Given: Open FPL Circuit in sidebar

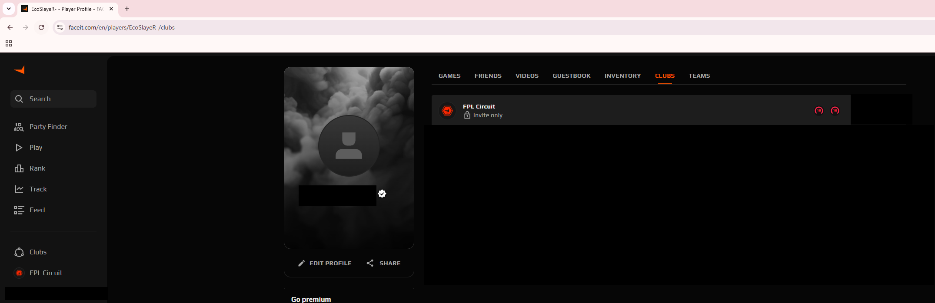Looking at the screenshot, I should tap(46, 273).
